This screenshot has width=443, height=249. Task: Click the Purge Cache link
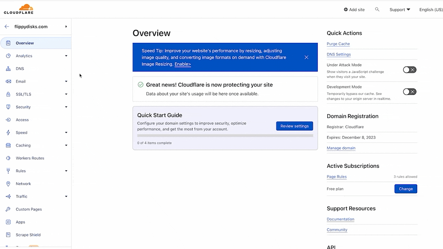pyautogui.click(x=338, y=44)
